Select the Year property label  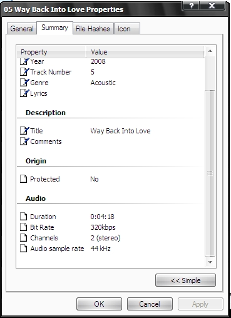click(x=37, y=61)
